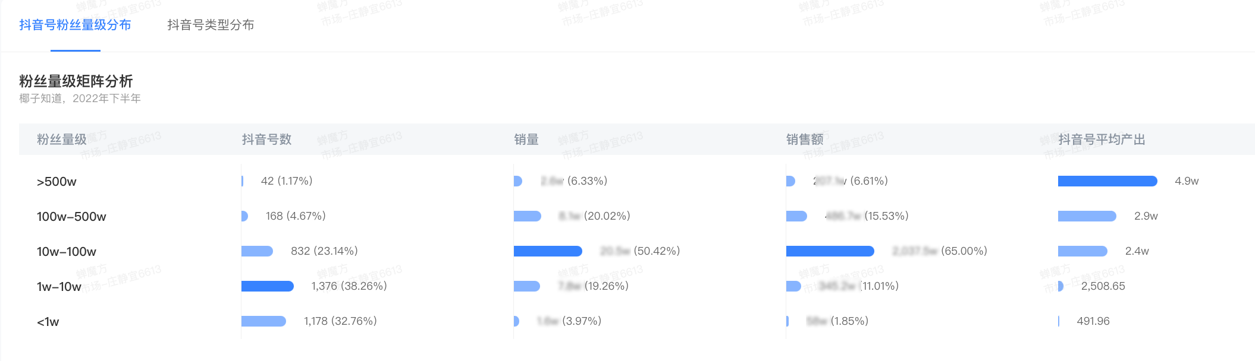
Task: Switch to 抖音号类型分布 tab
Action: (211, 25)
